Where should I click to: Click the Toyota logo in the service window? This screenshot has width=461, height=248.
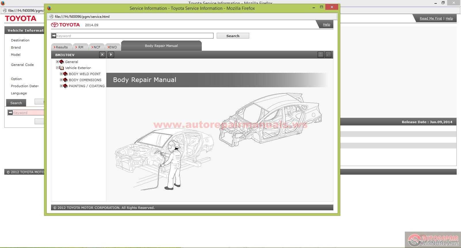point(66,25)
